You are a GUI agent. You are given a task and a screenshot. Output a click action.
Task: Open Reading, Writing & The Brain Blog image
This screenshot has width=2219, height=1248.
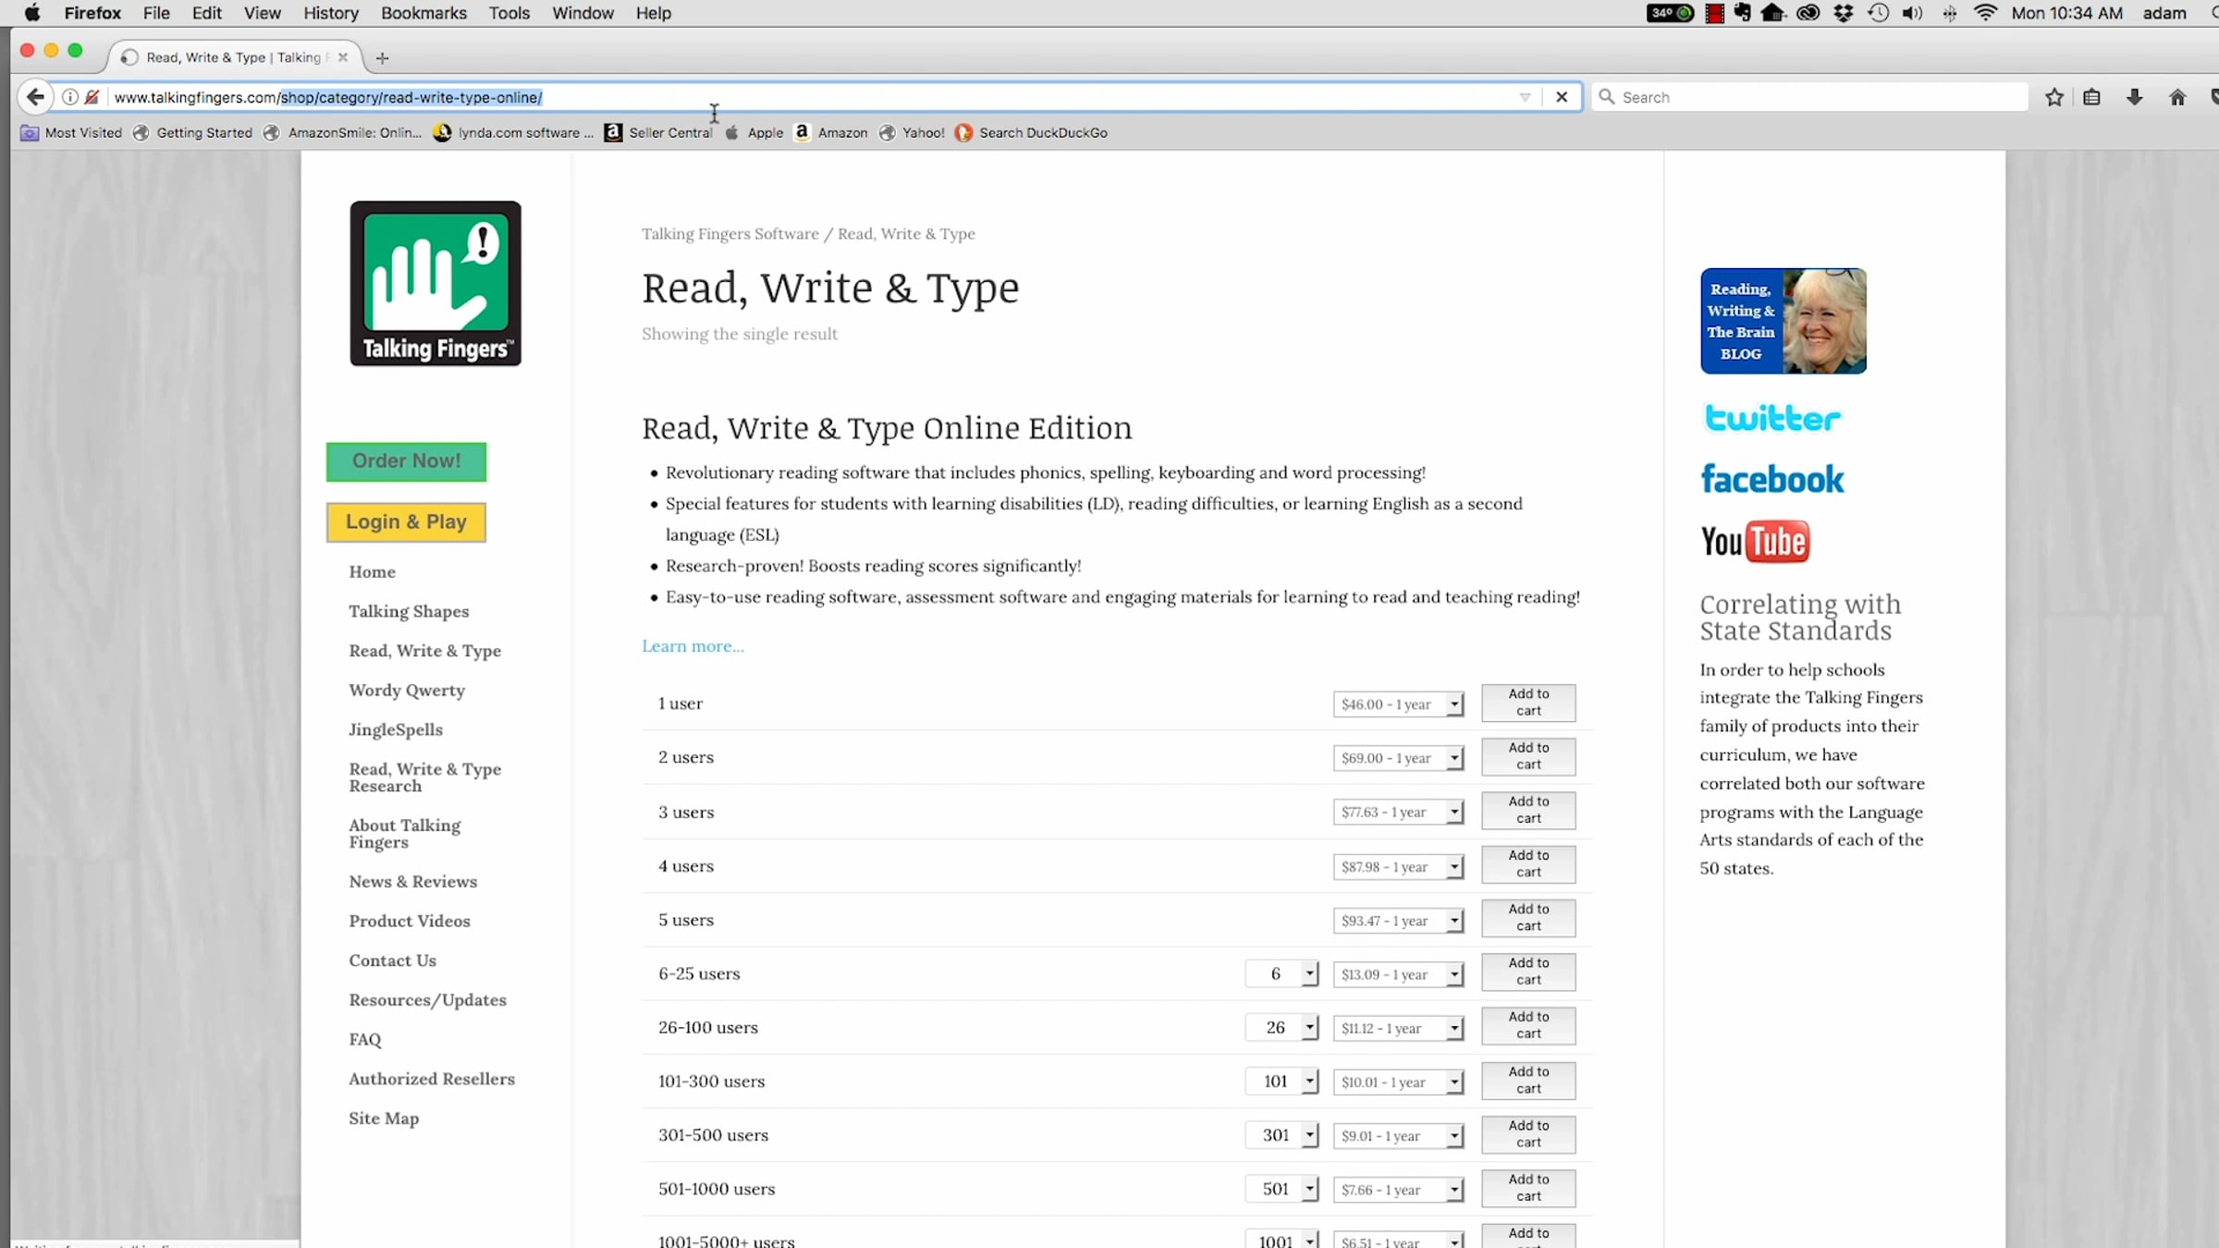[1784, 321]
